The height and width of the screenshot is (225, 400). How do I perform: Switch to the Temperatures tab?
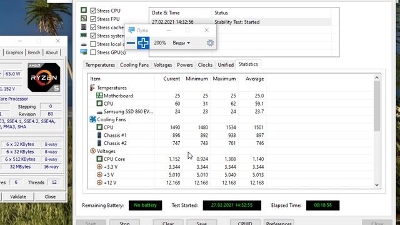[100, 65]
